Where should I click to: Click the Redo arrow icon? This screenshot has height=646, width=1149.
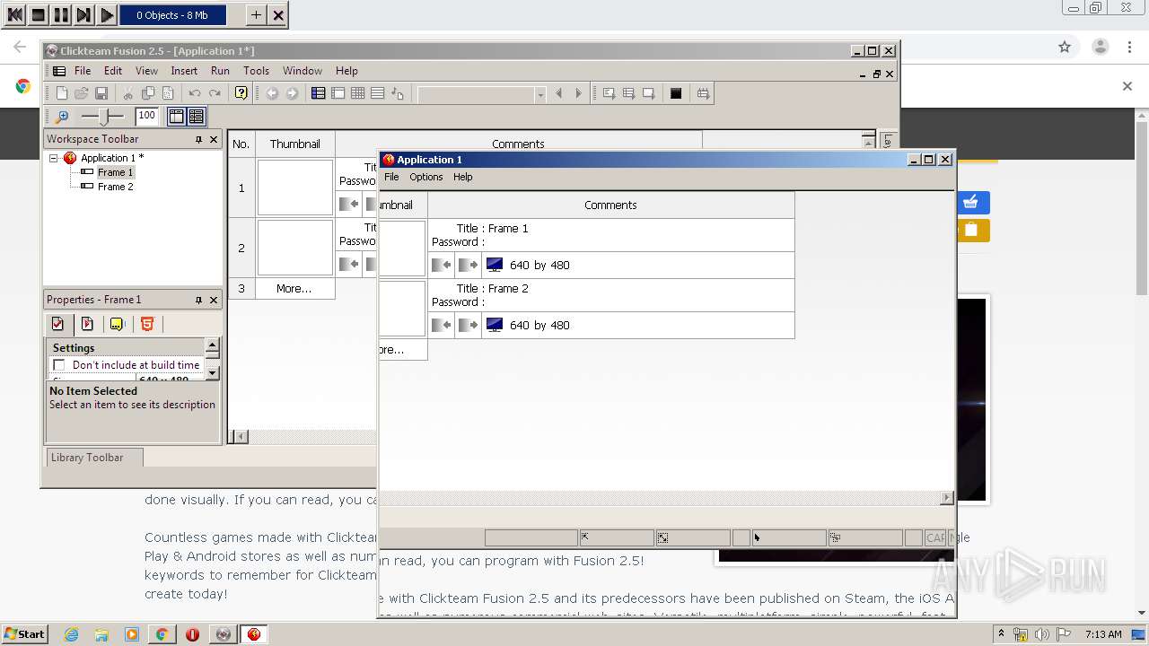click(x=215, y=93)
